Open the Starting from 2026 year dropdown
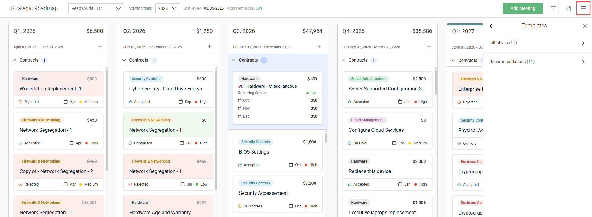Viewport: 592px width, 217px height. (x=167, y=8)
